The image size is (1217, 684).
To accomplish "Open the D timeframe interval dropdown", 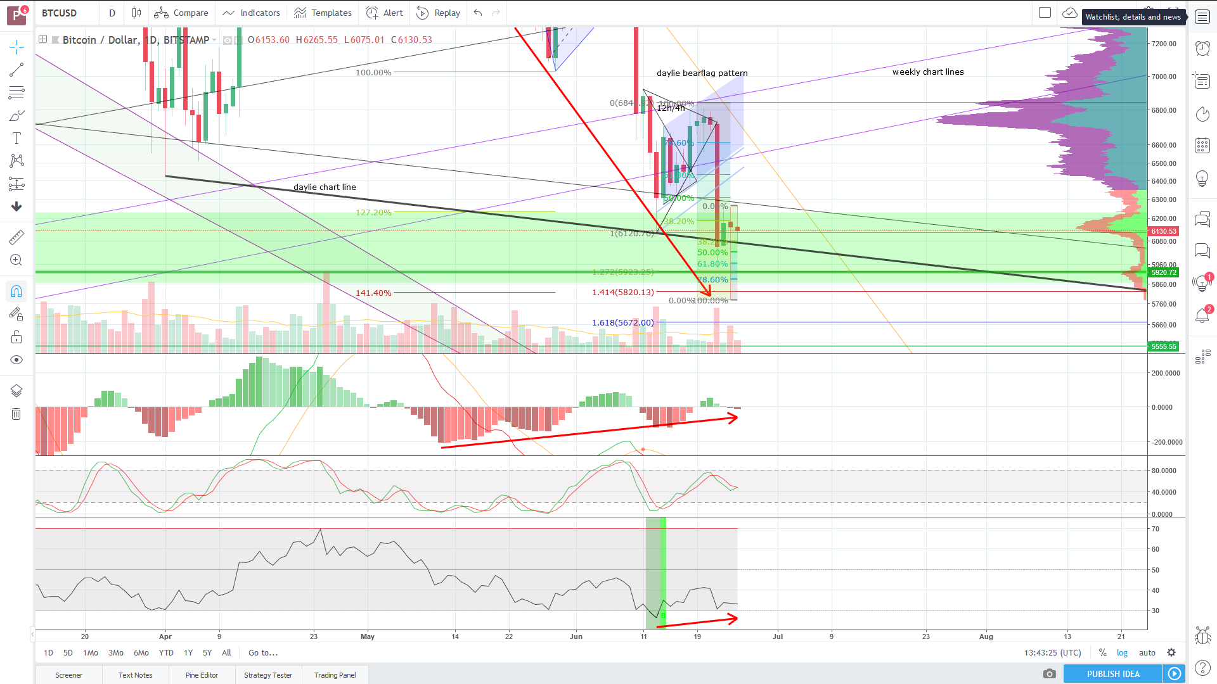I will pyautogui.click(x=112, y=13).
